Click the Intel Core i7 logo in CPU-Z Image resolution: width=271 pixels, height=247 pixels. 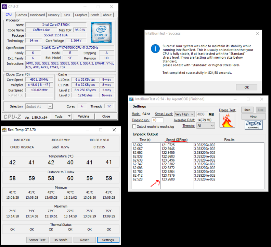tap(101, 32)
